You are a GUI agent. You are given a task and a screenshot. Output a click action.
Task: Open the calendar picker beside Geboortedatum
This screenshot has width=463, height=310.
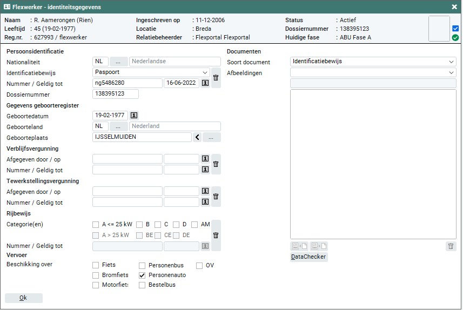pos(134,116)
